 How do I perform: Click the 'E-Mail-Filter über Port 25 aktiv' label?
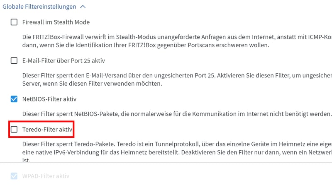[x=63, y=61]
